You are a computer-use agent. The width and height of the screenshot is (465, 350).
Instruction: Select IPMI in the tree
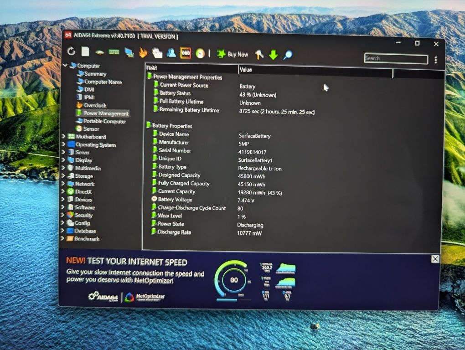tap(86, 97)
